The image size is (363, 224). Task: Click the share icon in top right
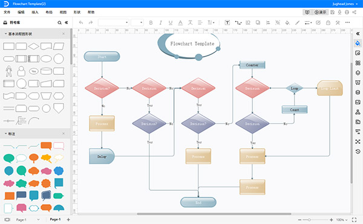(354, 12)
